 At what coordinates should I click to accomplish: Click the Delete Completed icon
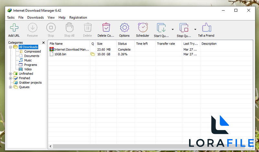click(106, 27)
